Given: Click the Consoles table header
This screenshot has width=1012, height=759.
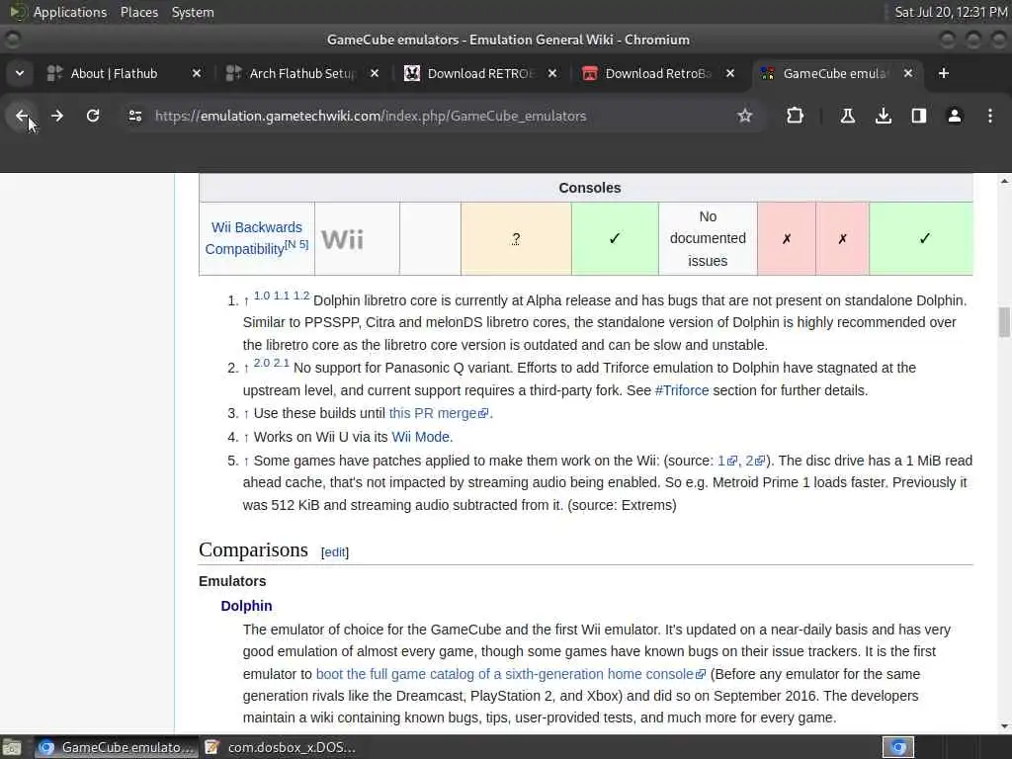Looking at the screenshot, I should pyautogui.click(x=590, y=188).
